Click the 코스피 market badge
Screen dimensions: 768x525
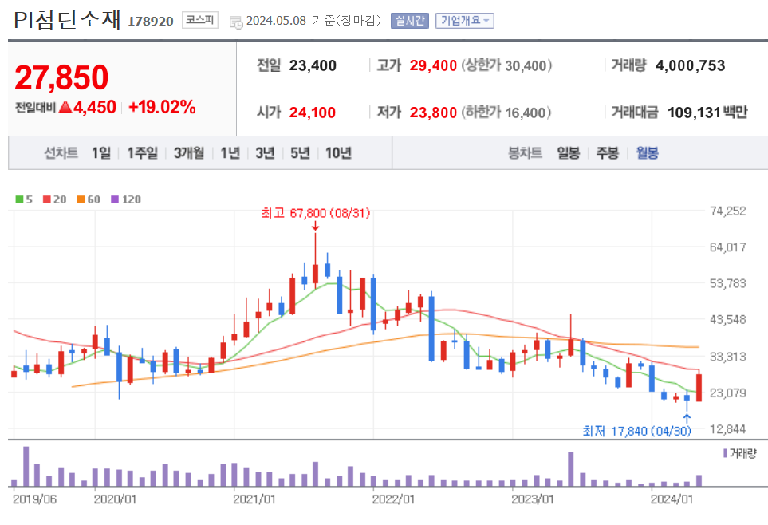(x=200, y=20)
